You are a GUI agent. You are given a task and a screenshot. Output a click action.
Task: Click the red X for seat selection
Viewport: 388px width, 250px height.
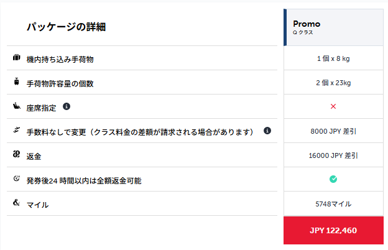333,106
